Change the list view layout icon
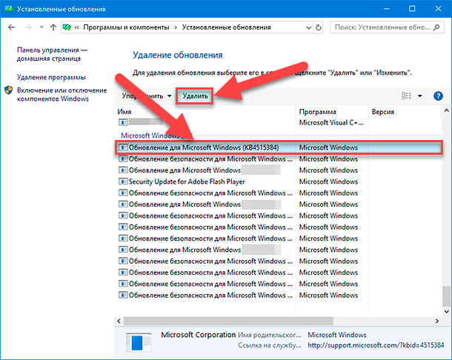Viewport: 452px width, 360px height. pyautogui.click(x=407, y=96)
